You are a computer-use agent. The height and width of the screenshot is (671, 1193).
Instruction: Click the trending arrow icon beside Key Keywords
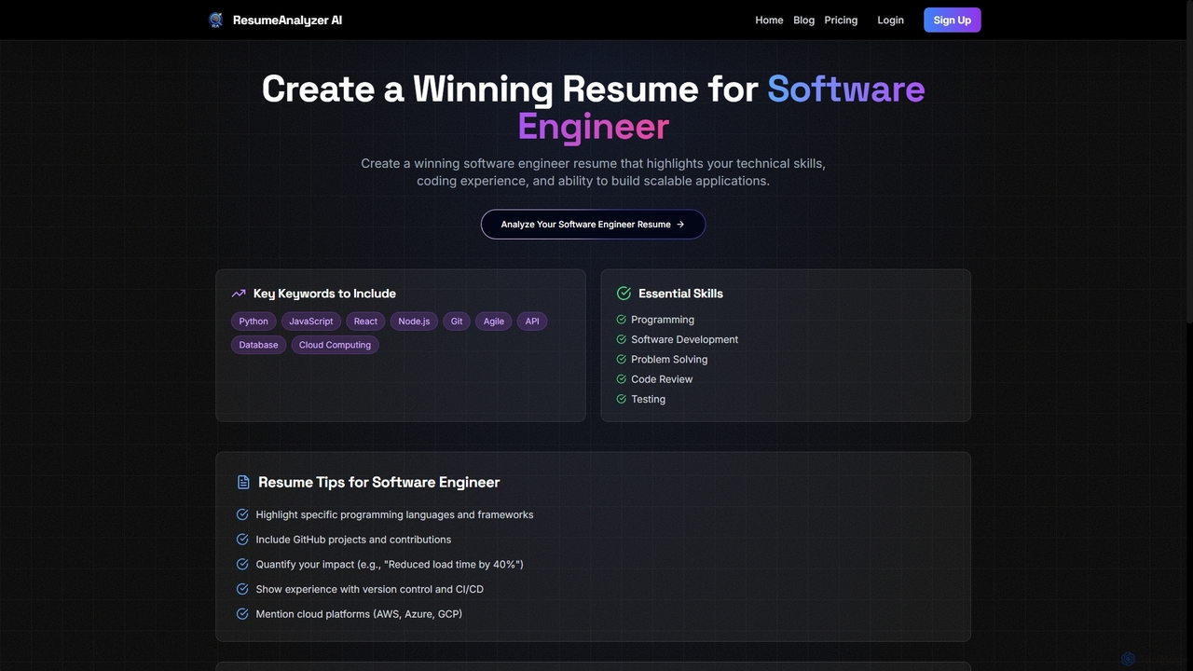(239, 294)
